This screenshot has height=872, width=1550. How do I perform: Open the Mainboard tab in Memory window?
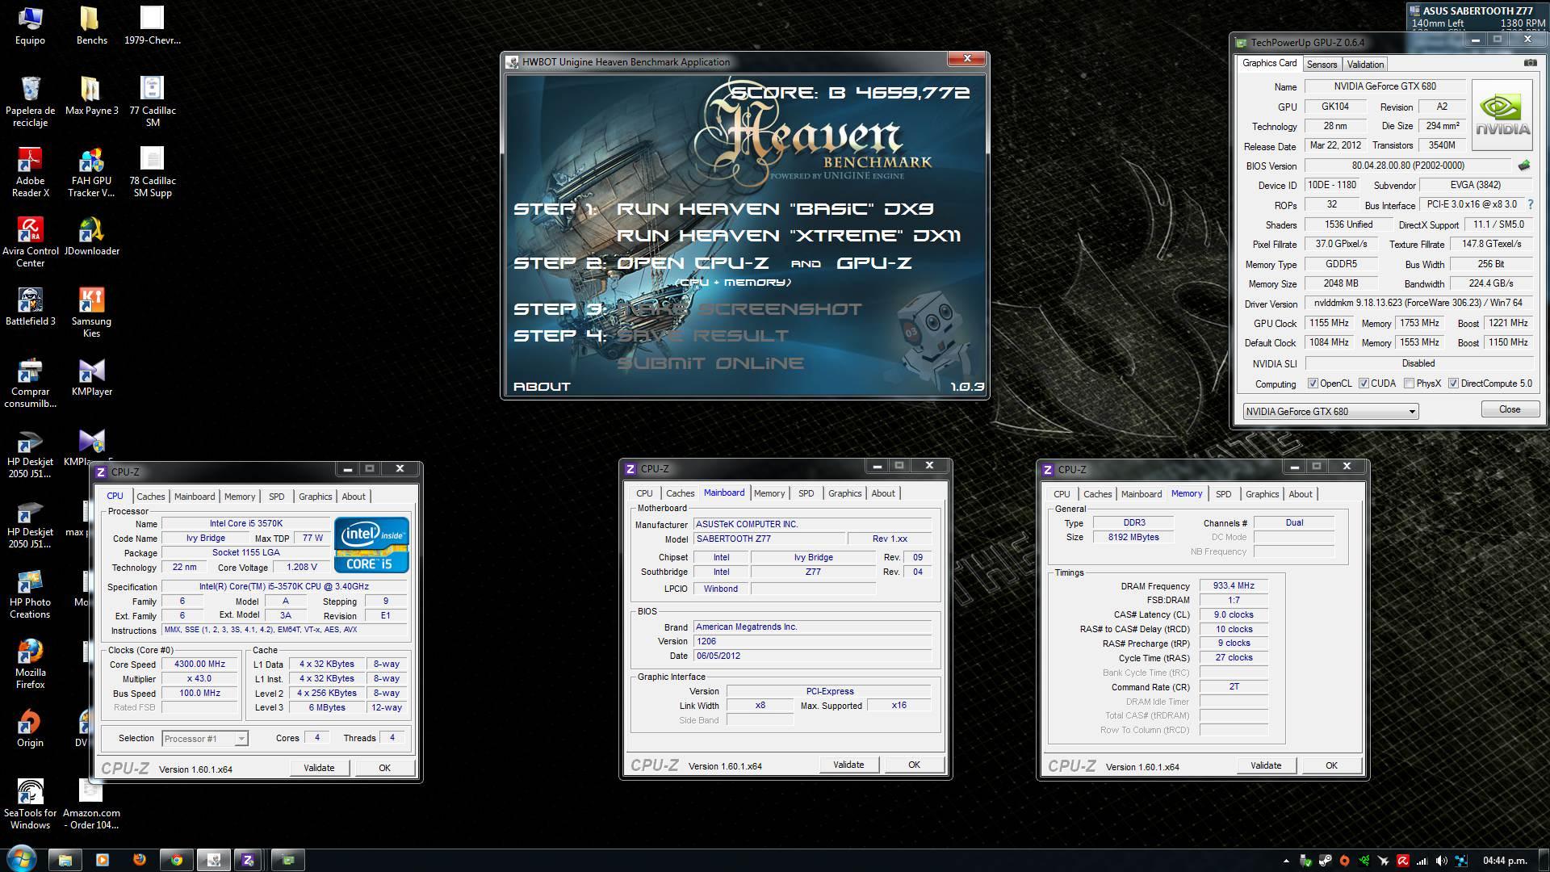(1141, 494)
